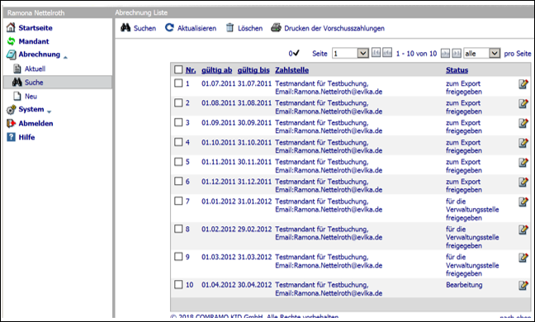The image size is (535, 322).
Task: Check the box for row 5
Action: (x=178, y=161)
